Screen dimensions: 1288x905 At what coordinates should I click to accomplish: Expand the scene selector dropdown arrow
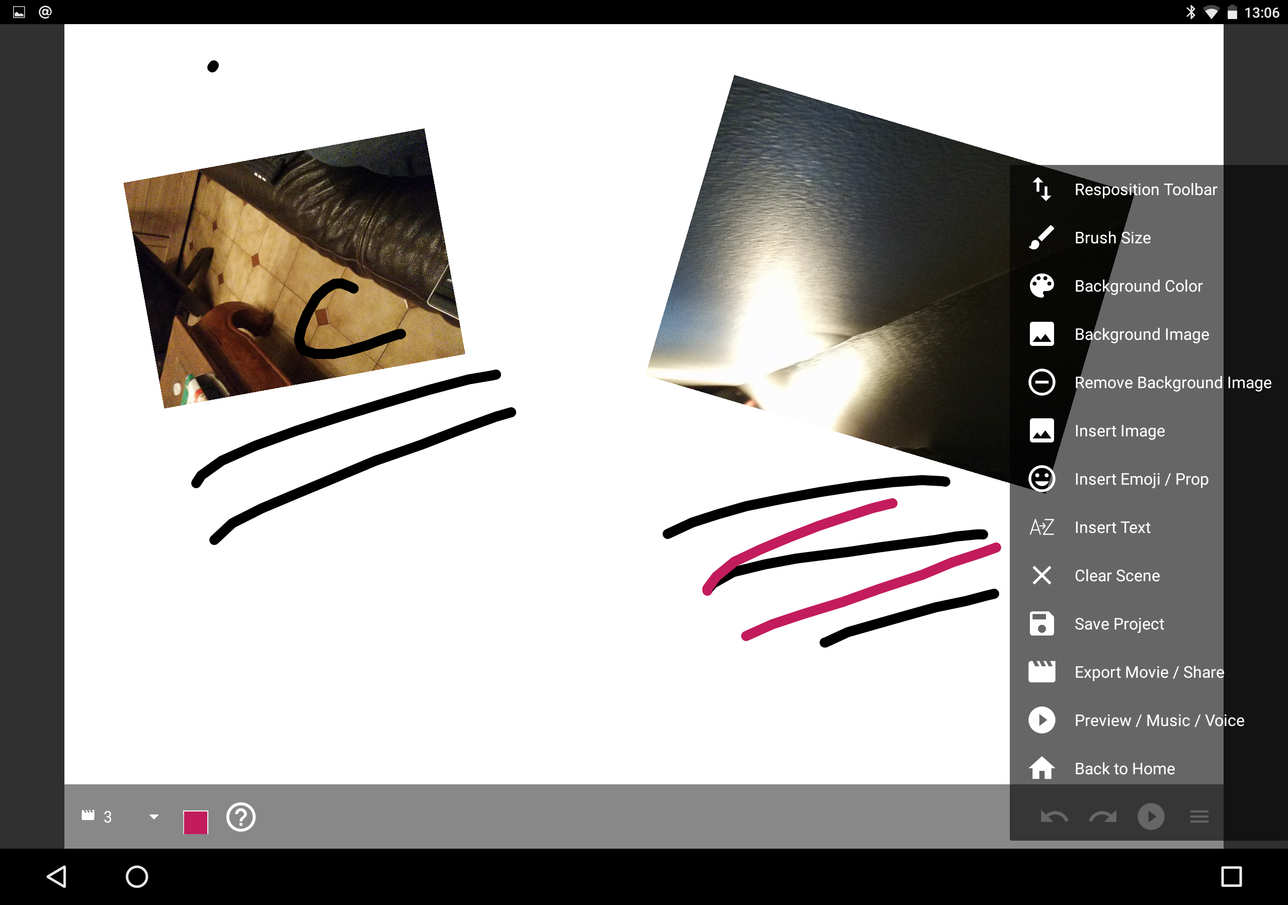coord(154,817)
